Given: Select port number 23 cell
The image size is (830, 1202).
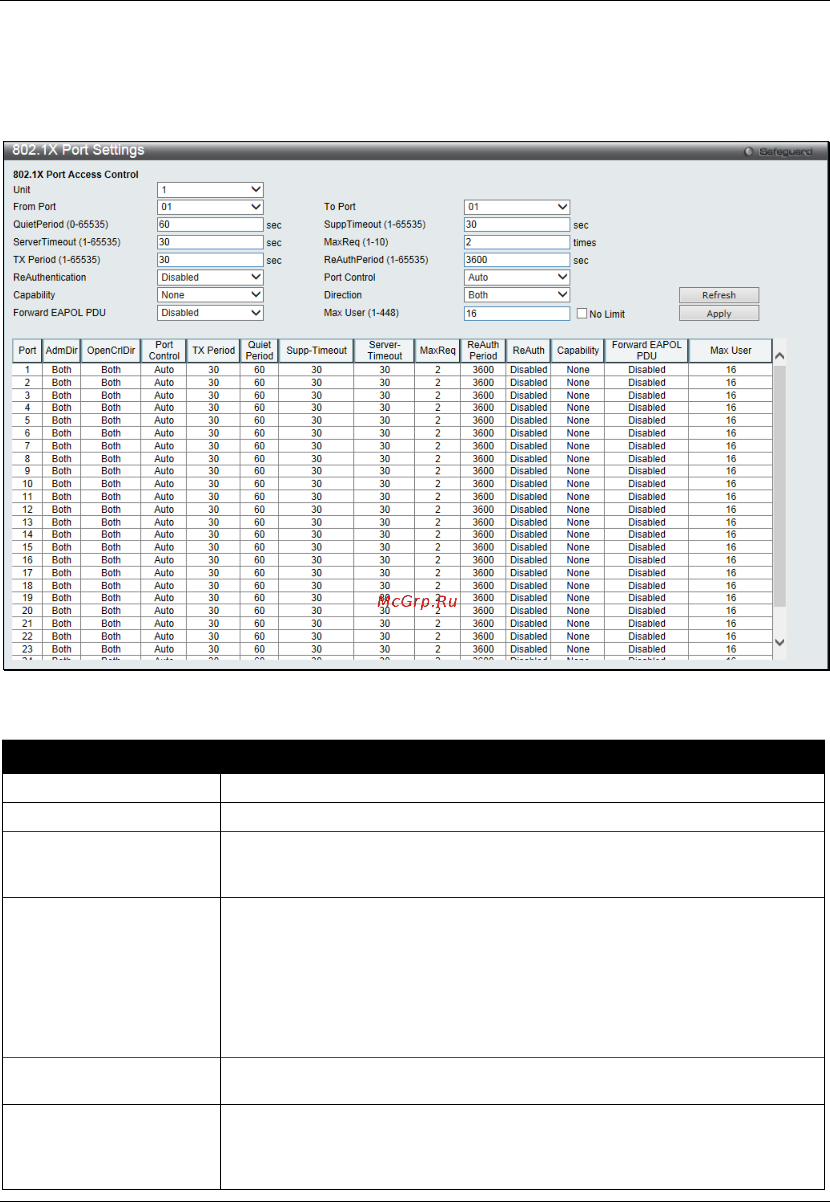Looking at the screenshot, I should pos(27,649).
